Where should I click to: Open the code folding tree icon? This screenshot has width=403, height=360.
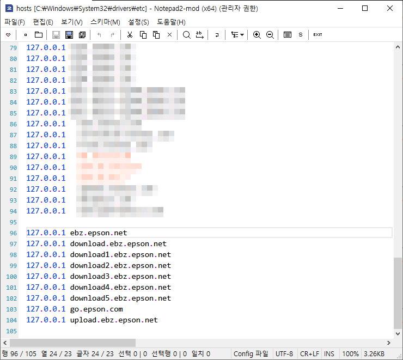tap(234, 35)
